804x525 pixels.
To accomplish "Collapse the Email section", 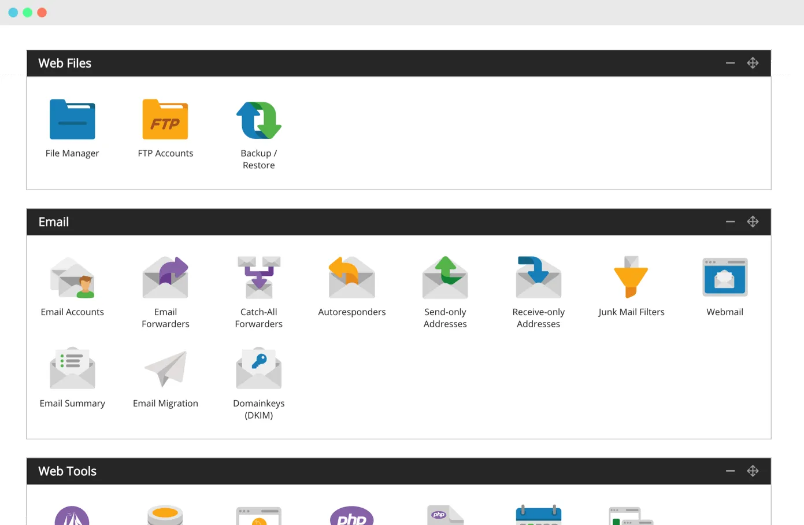I will pos(730,221).
